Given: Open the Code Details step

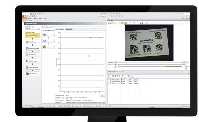Looking at the screenshot, I should pos(33,42).
